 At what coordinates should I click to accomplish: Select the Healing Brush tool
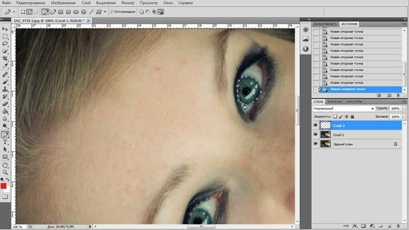coord(5,75)
